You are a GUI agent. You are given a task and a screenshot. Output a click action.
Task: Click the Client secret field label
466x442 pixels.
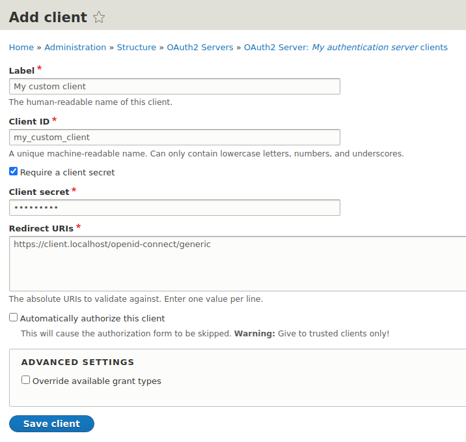[x=39, y=192]
